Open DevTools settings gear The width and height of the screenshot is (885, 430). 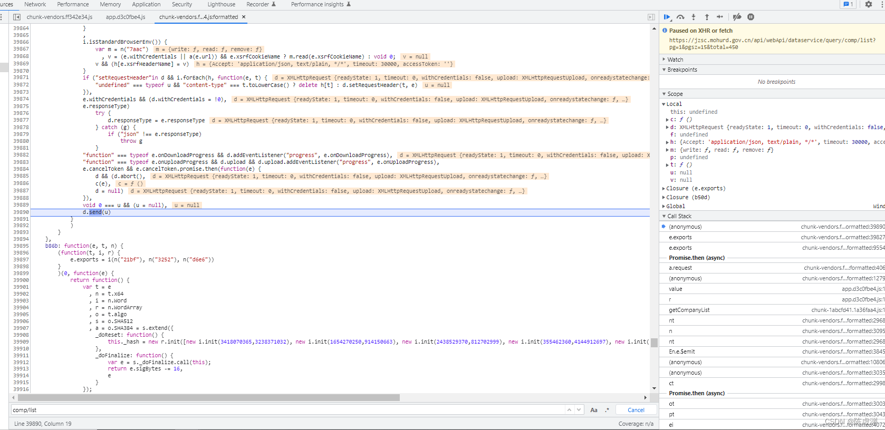(x=869, y=4)
